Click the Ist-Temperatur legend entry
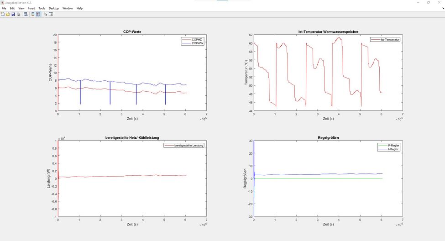445x241 pixels. (x=390, y=40)
